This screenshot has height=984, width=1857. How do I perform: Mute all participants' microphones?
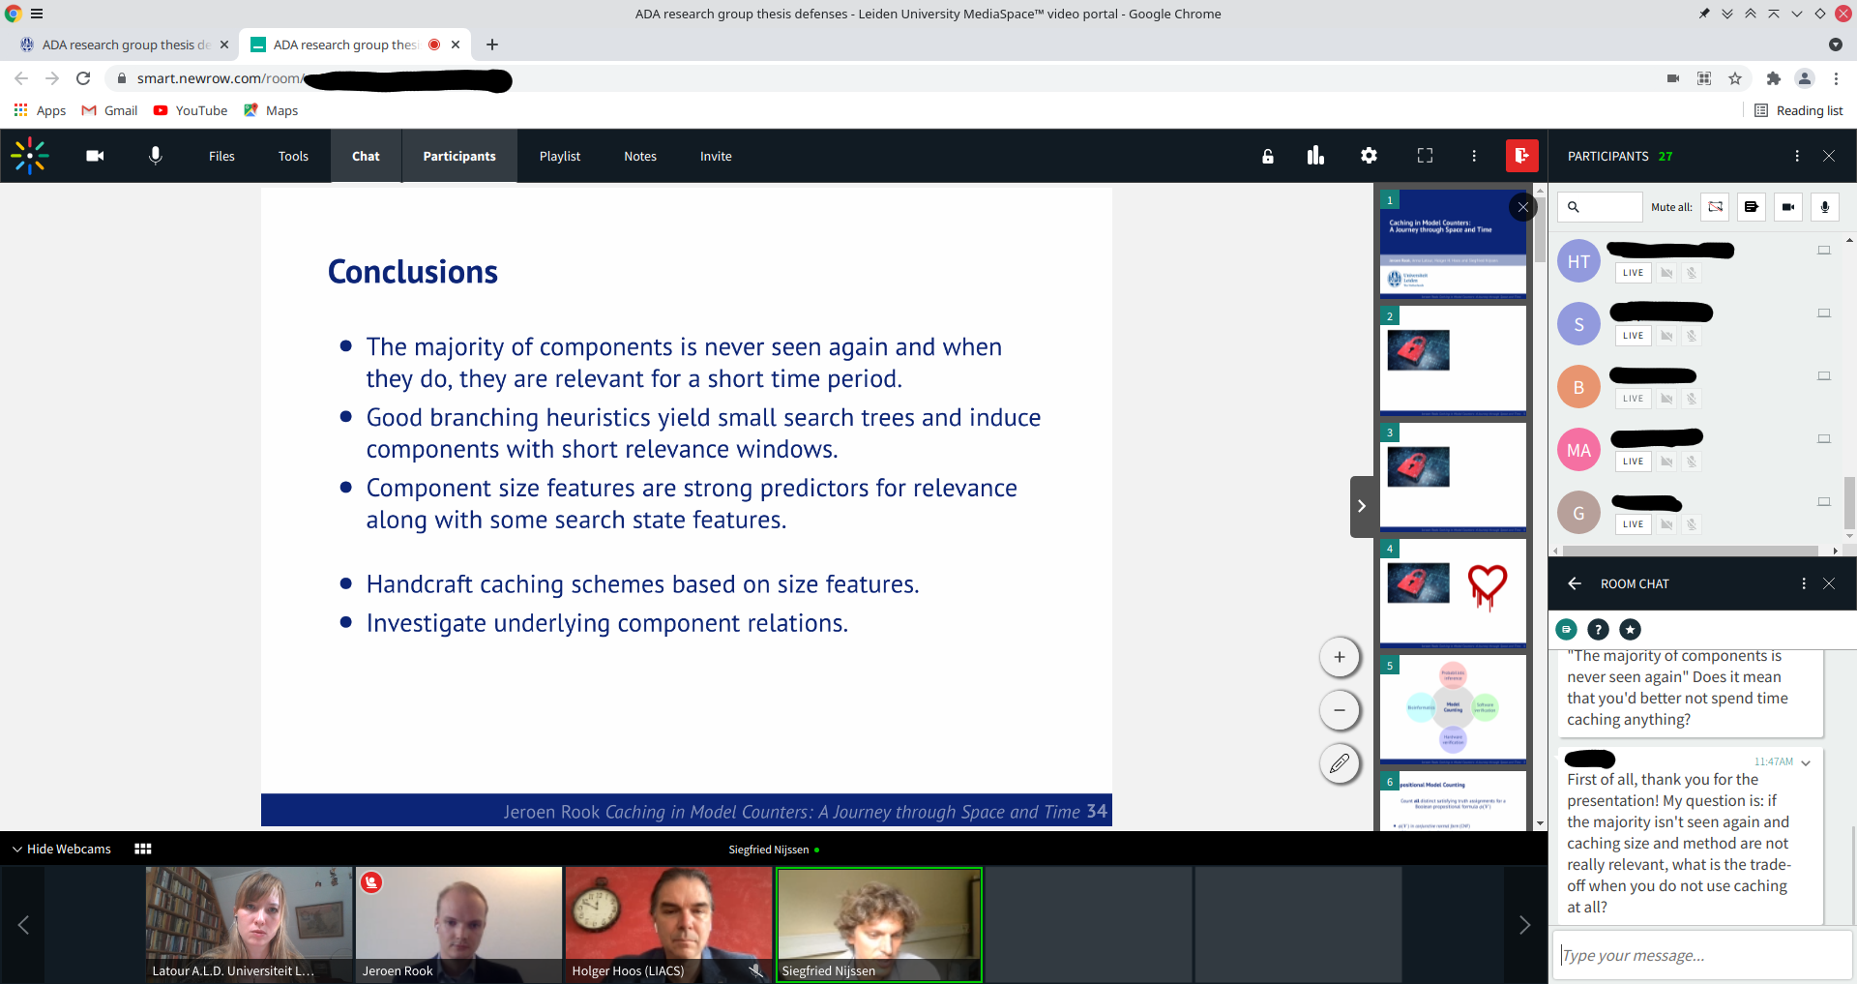tap(1824, 207)
